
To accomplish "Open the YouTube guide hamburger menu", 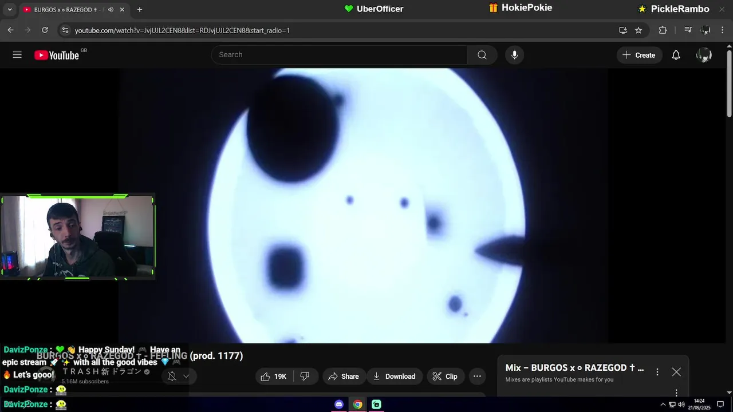I will tap(17, 55).
